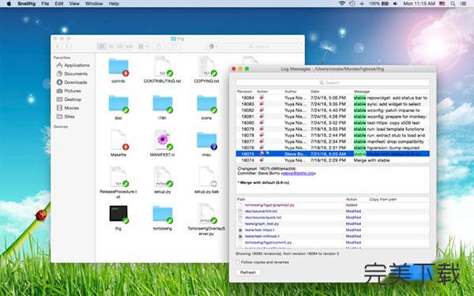Viewport: 474px width, 296px height.
Task: Select the COPYING.txt file icon
Action: [206, 66]
